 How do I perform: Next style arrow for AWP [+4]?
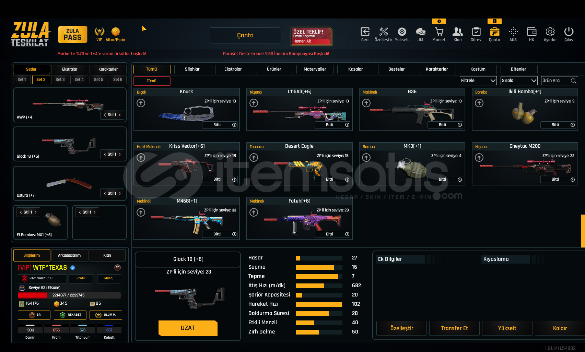[119, 115]
